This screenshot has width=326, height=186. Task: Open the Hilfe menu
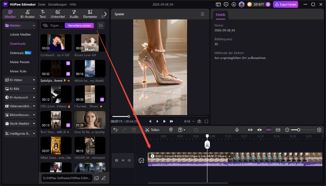pos(73,4)
